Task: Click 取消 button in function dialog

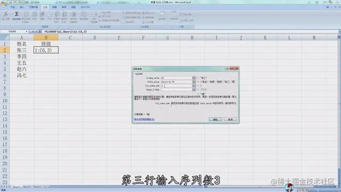Action: click(x=230, y=119)
